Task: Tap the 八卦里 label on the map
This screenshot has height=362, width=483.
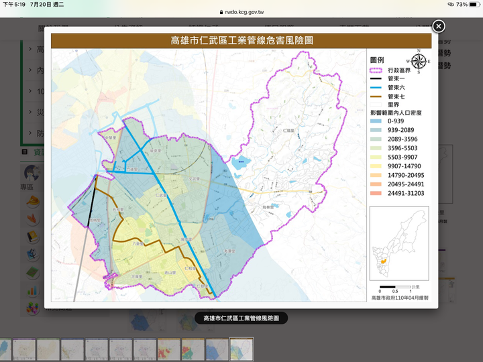Action: [138, 244]
